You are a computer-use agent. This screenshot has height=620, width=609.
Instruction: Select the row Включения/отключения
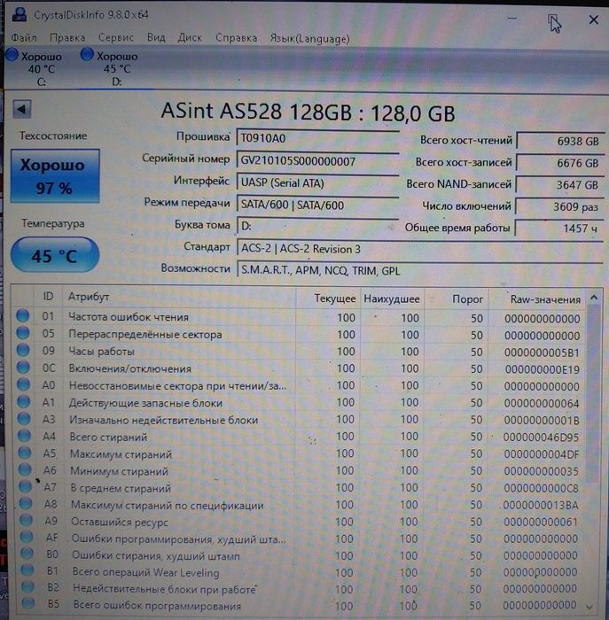click(299, 368)
